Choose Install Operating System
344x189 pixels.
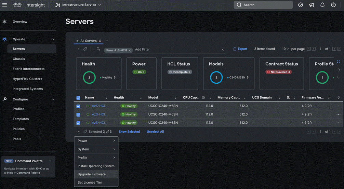[x=96, y=166]
